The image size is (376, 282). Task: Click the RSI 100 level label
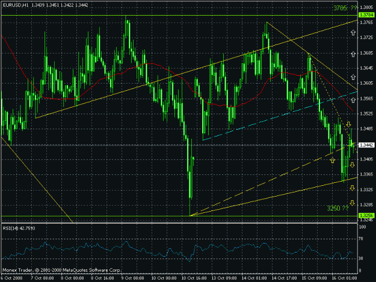click(x=362, y=227)
